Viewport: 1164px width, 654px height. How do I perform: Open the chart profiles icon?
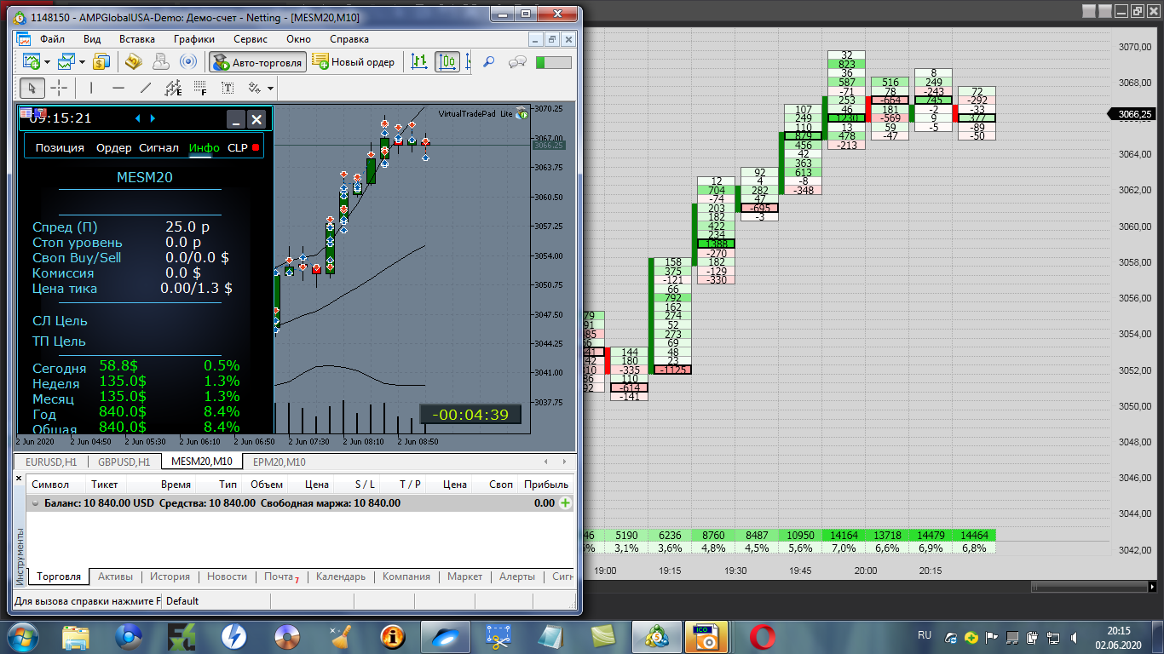coord(67,61)
